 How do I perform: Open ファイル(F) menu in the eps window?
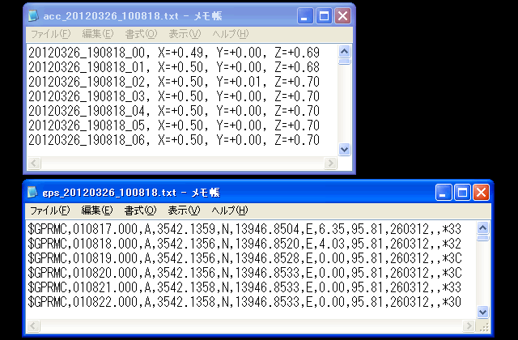pos(49,210)
